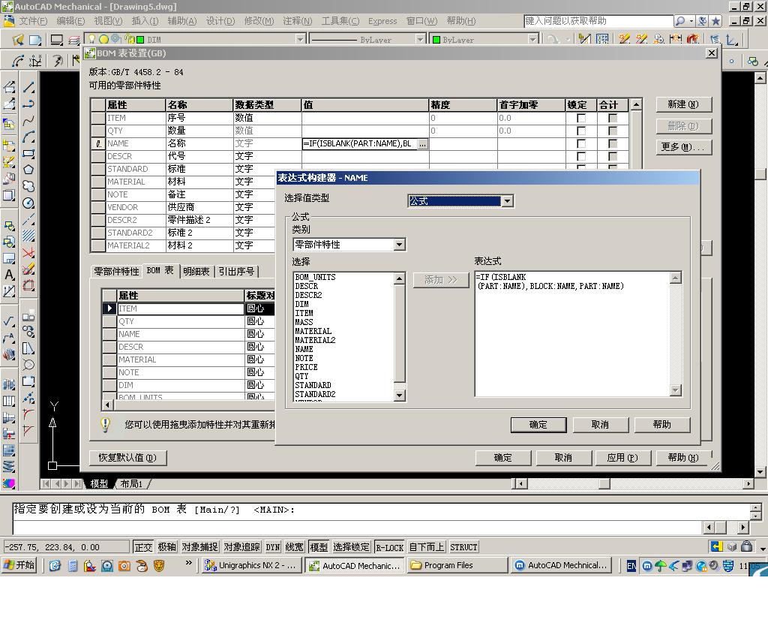Image resolution: width=768 pixels, height=635 pixels.
Task: Select the Polygon tool
Action: point(29,170)
